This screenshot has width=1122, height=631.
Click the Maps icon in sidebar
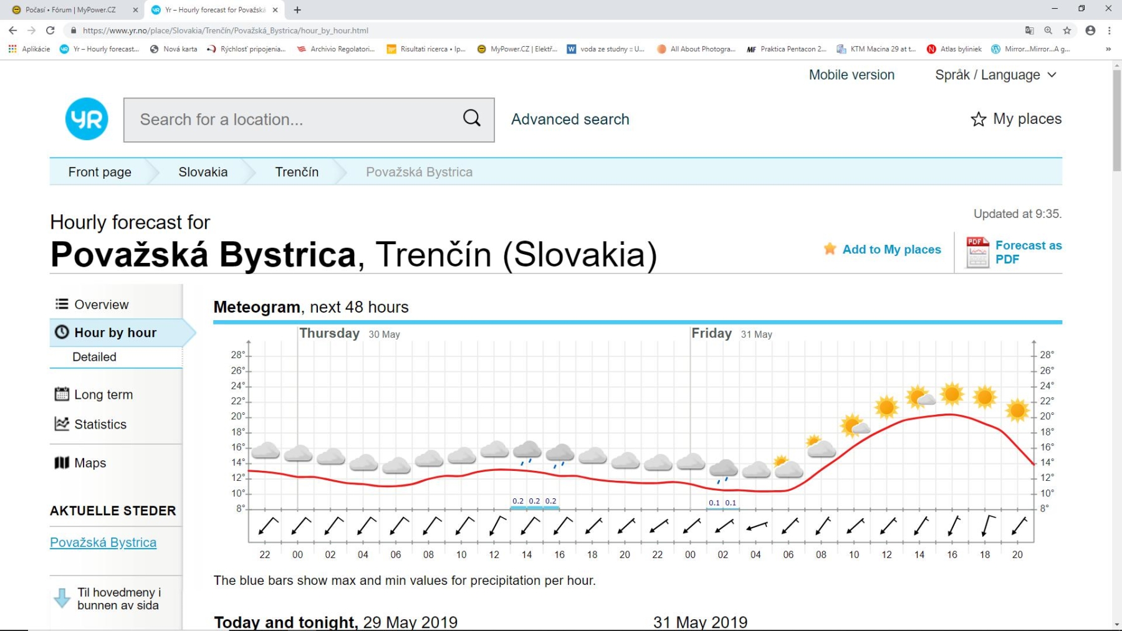62,462
